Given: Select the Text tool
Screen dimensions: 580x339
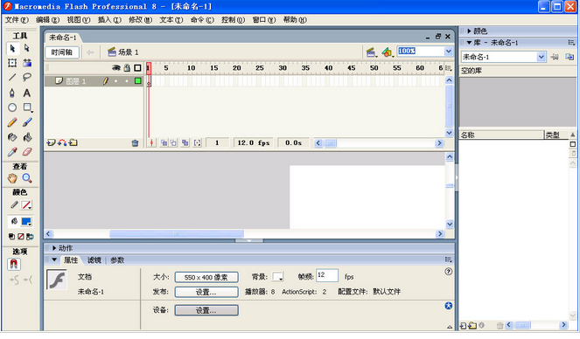Looking at the screenshot, I should click(x=27, y=93).
